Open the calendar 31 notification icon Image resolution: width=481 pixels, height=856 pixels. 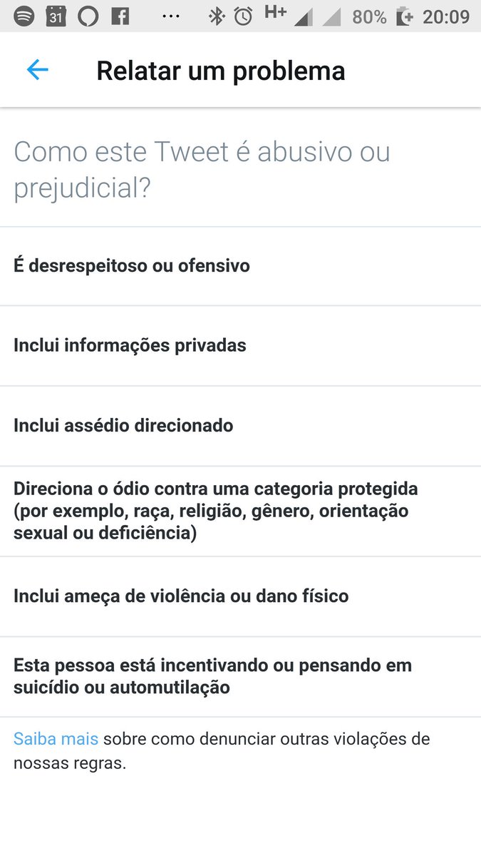[56, 16]
